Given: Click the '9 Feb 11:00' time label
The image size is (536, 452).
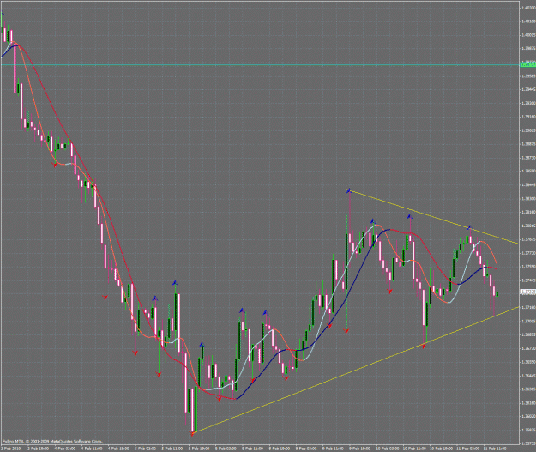Looking at the screenshot, I should 333,449.
